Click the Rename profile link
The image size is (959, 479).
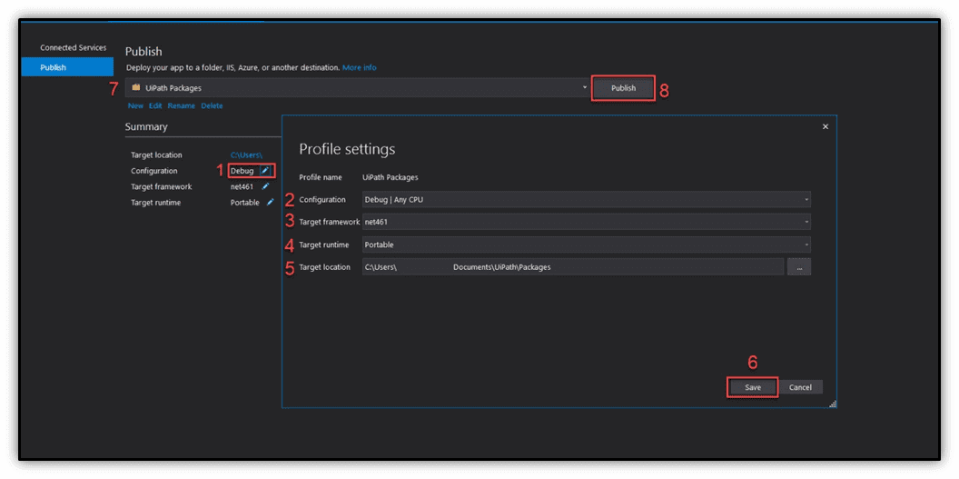coord(182,105)
